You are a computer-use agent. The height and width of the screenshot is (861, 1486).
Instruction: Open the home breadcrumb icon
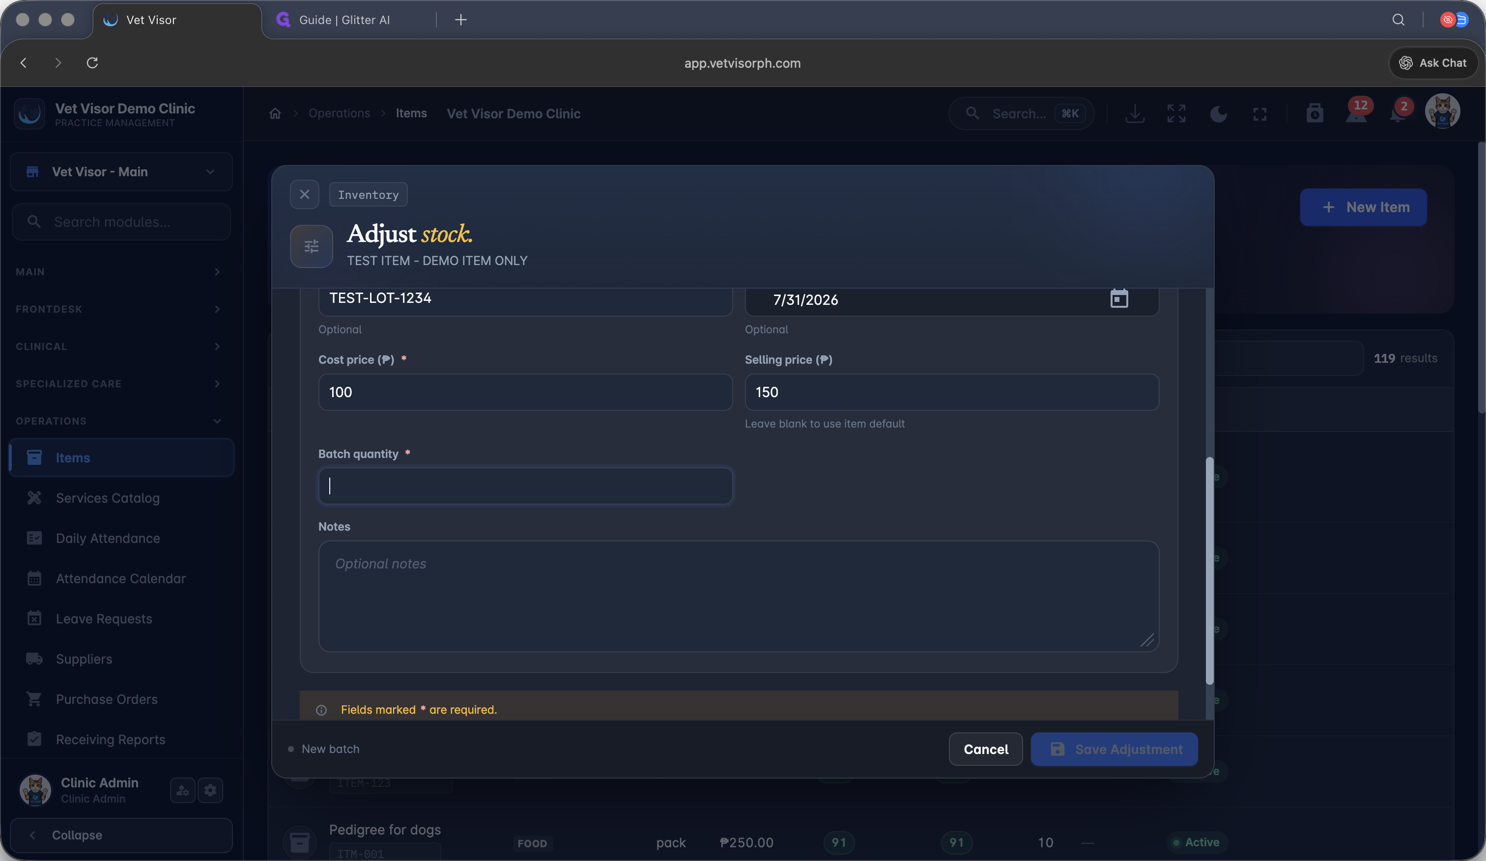(275, 113)
